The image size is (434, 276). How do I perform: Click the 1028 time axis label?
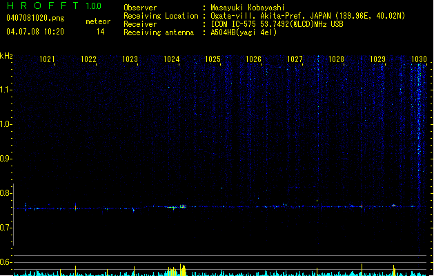(x=336, y=59)
